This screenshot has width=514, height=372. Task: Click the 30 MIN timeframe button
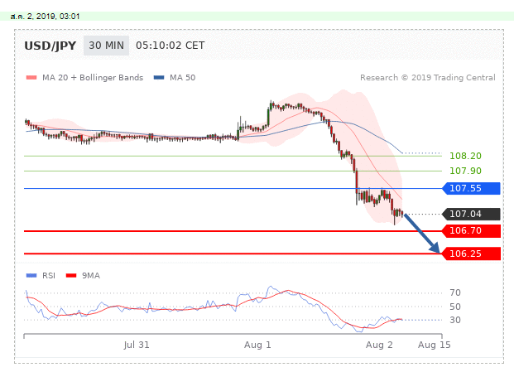106,46
